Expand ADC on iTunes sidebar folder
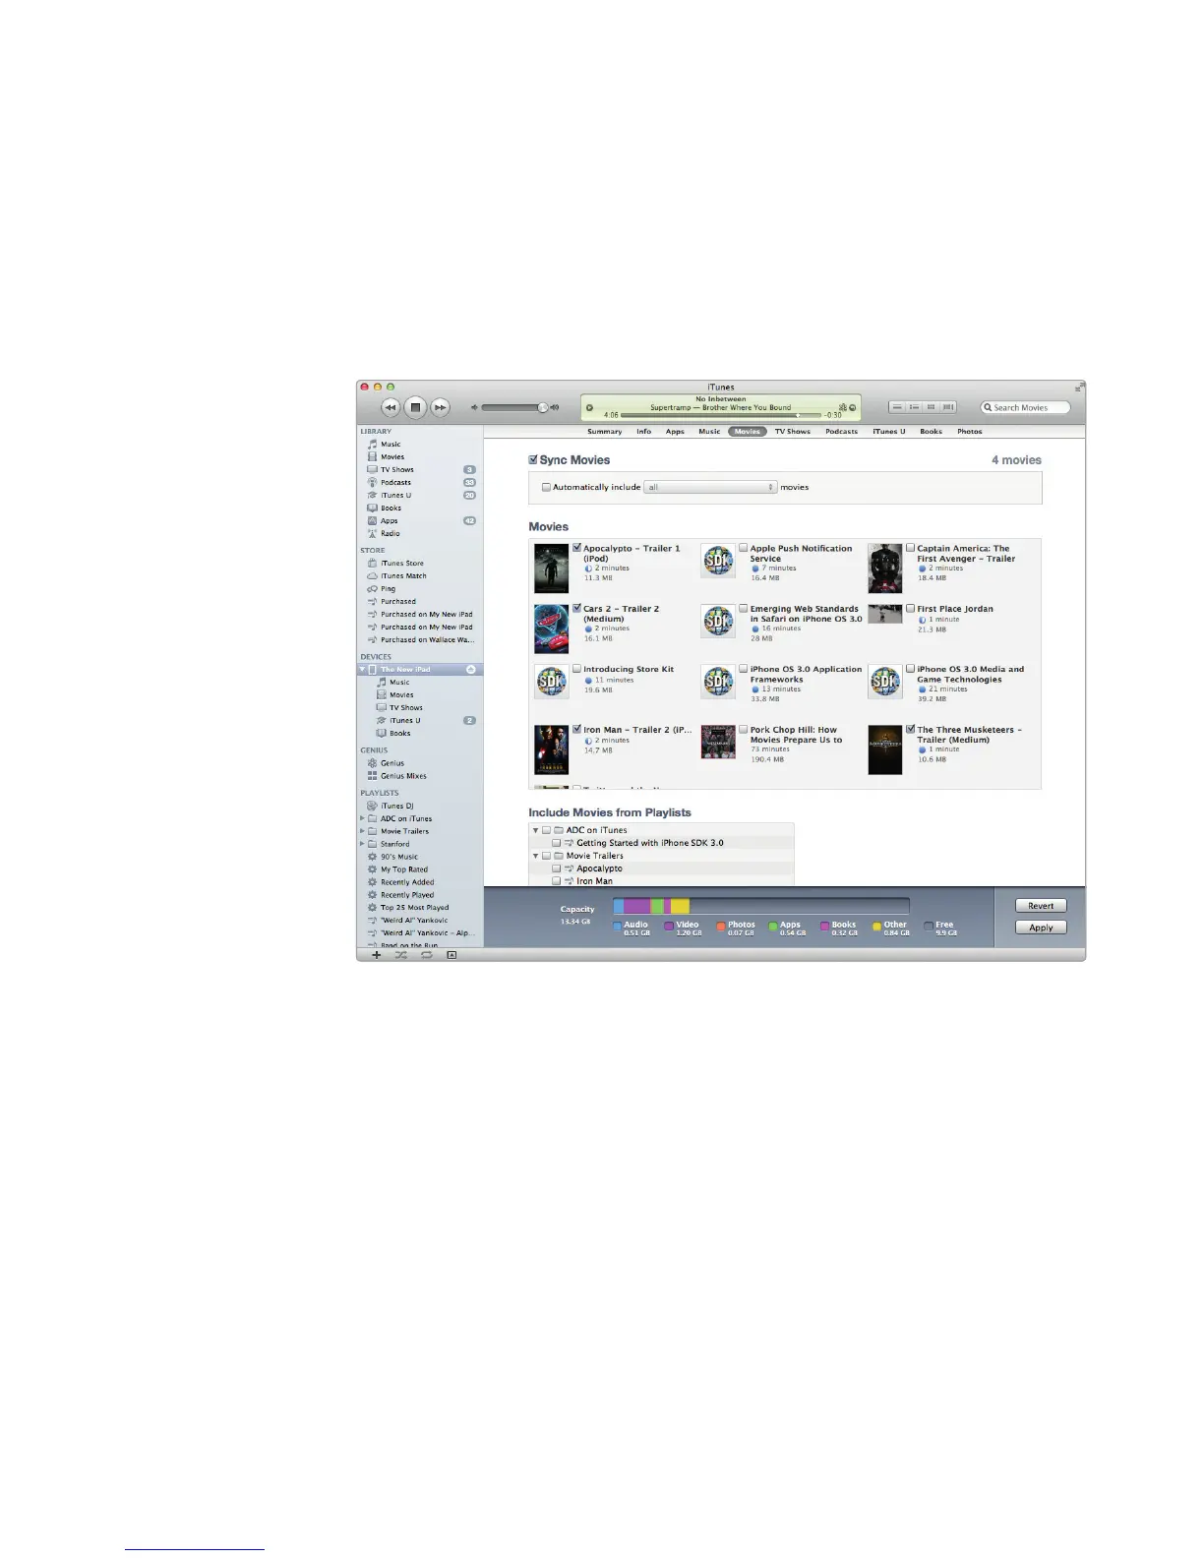 pyautogui.click(x=362, y=819)
